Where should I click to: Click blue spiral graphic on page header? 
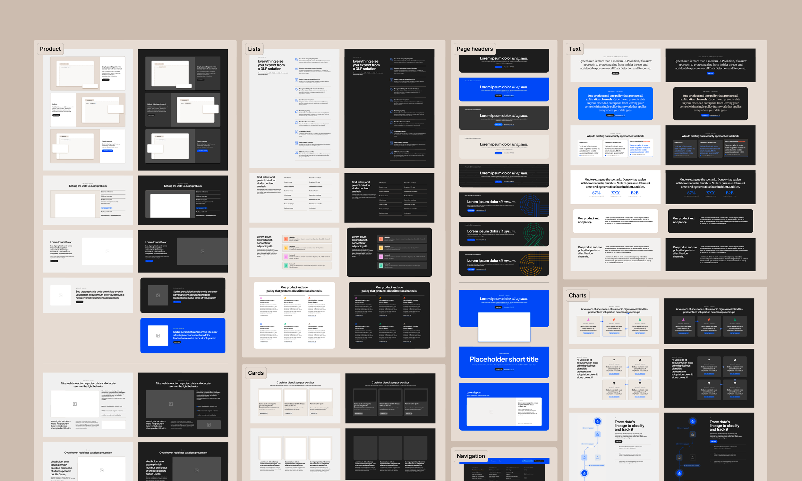click(x=530, y=205)
